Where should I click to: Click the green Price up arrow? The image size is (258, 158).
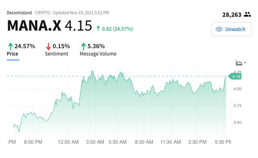coord(11,46)
